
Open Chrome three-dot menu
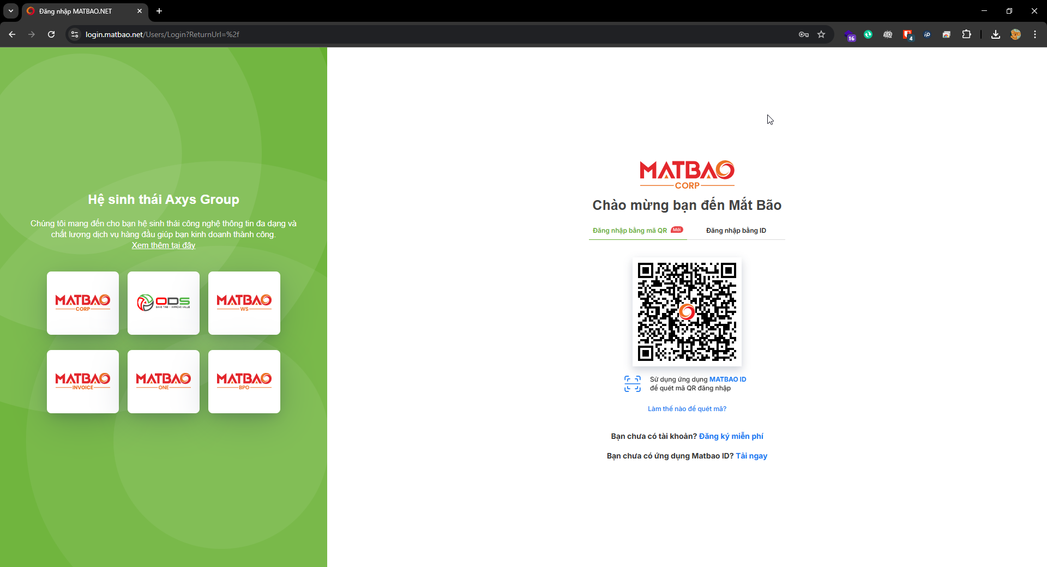(x=1035, y=34)
